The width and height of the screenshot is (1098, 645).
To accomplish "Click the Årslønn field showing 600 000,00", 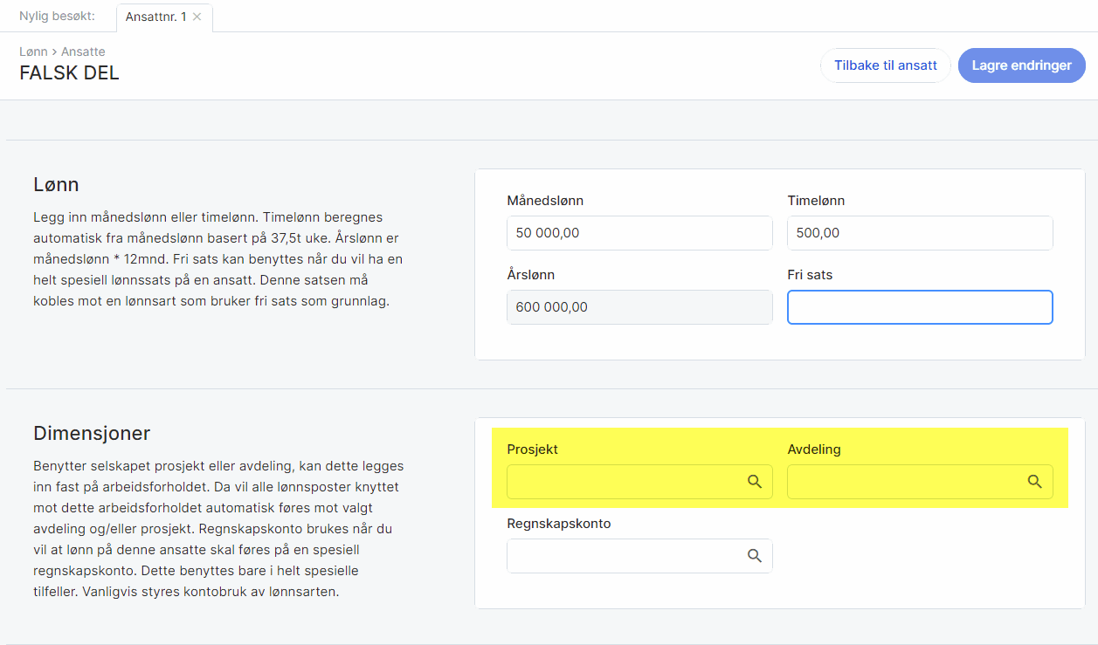I will click(x=639, y=307).
